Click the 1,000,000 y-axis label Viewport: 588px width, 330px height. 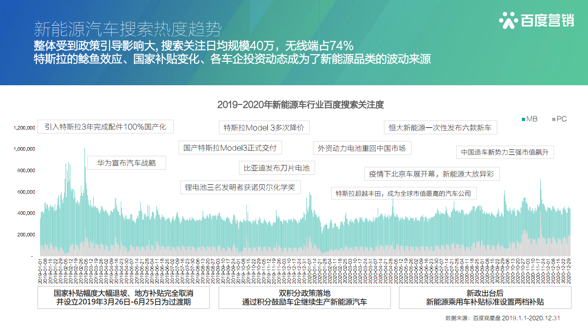tap(25, 149)
